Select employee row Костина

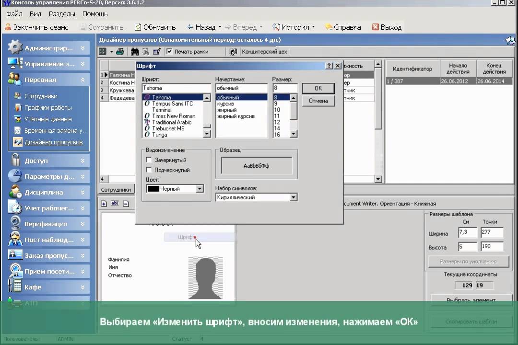pyautogui.click(x=121, y=82)
